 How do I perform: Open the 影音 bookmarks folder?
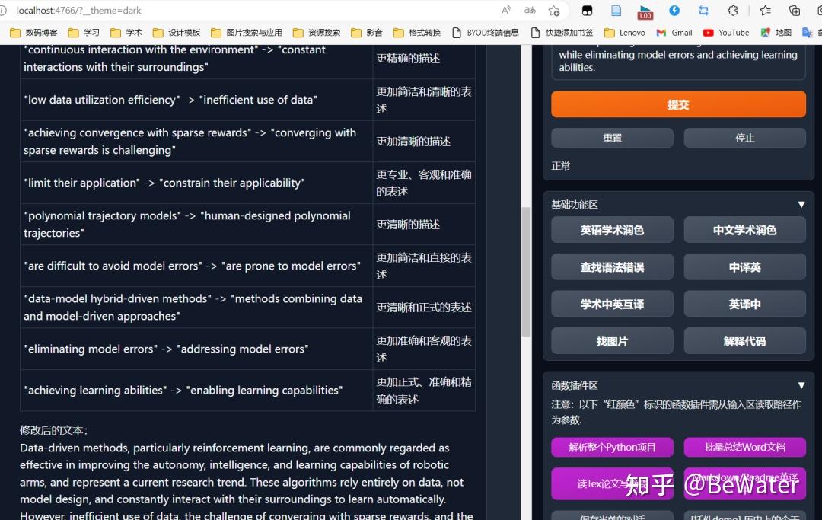click(x=367, y=33)
